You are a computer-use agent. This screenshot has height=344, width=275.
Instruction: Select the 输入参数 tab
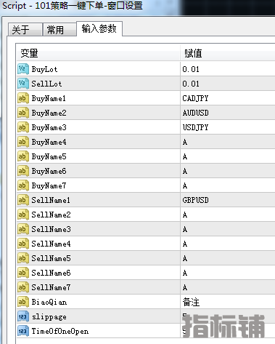[x=99, y=29]
